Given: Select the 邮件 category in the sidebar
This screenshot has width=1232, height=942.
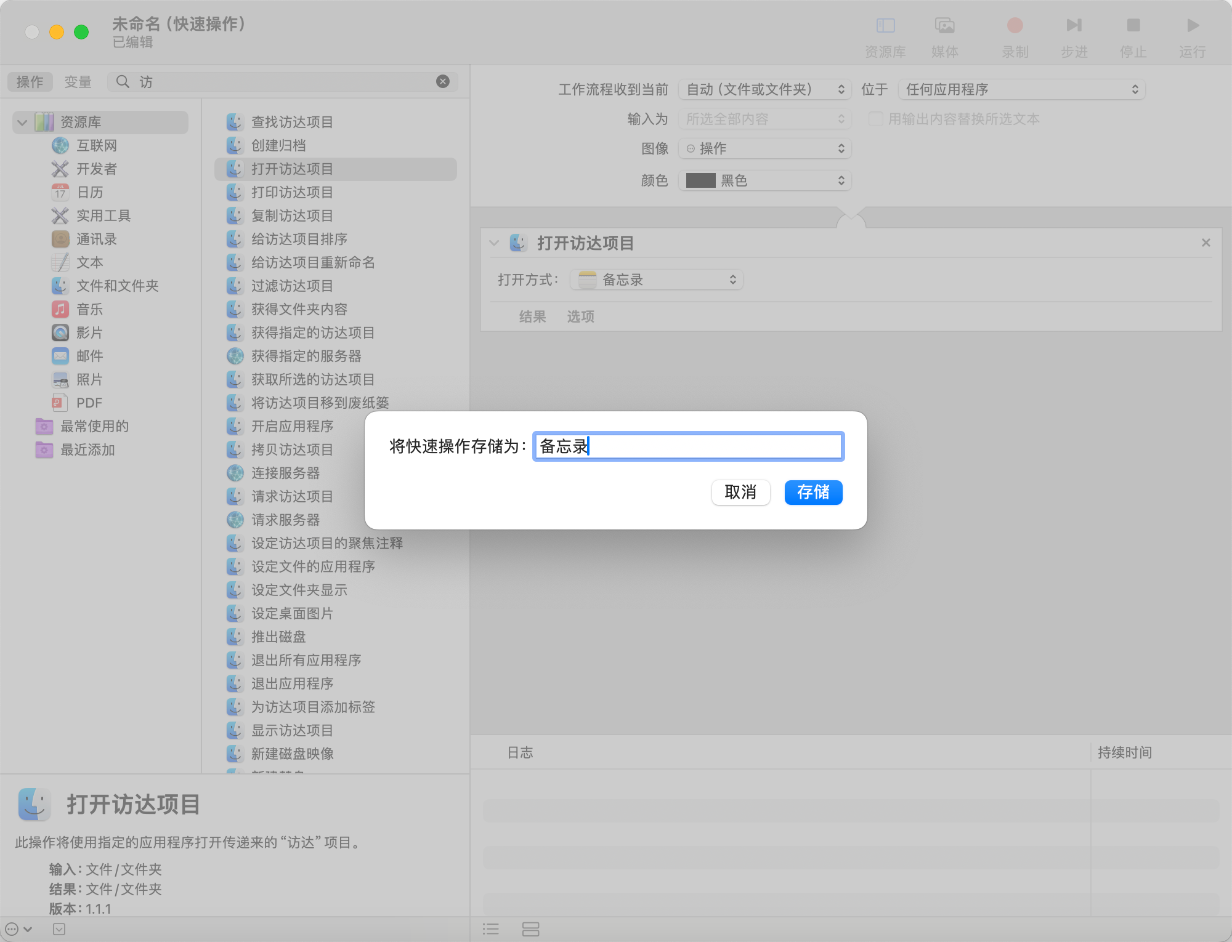Looking at the screenshot, I should [90, 356].
